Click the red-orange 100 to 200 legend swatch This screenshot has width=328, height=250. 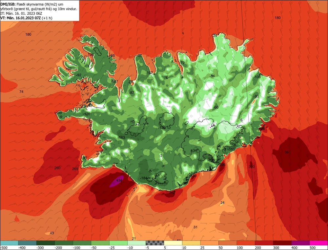[246, 243]
